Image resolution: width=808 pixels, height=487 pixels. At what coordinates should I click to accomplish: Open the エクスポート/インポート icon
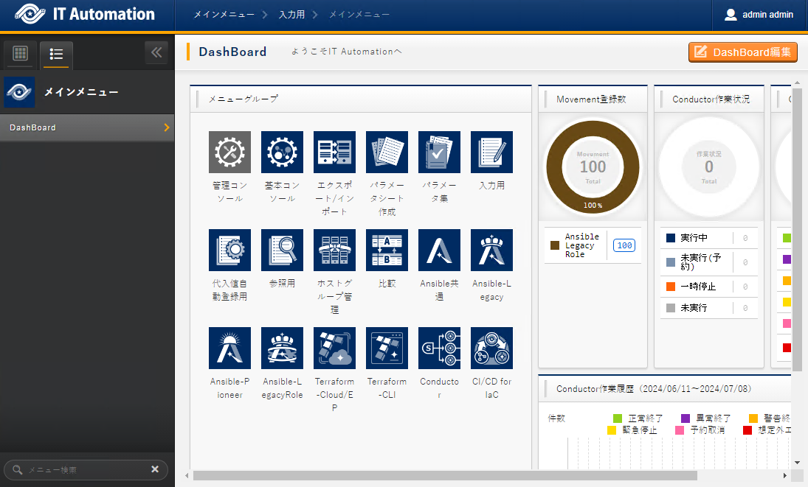pyautogui.click(x=334, y=153)
